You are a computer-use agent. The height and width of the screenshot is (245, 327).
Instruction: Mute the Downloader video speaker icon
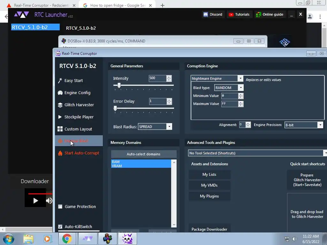[x=49, y=201]
